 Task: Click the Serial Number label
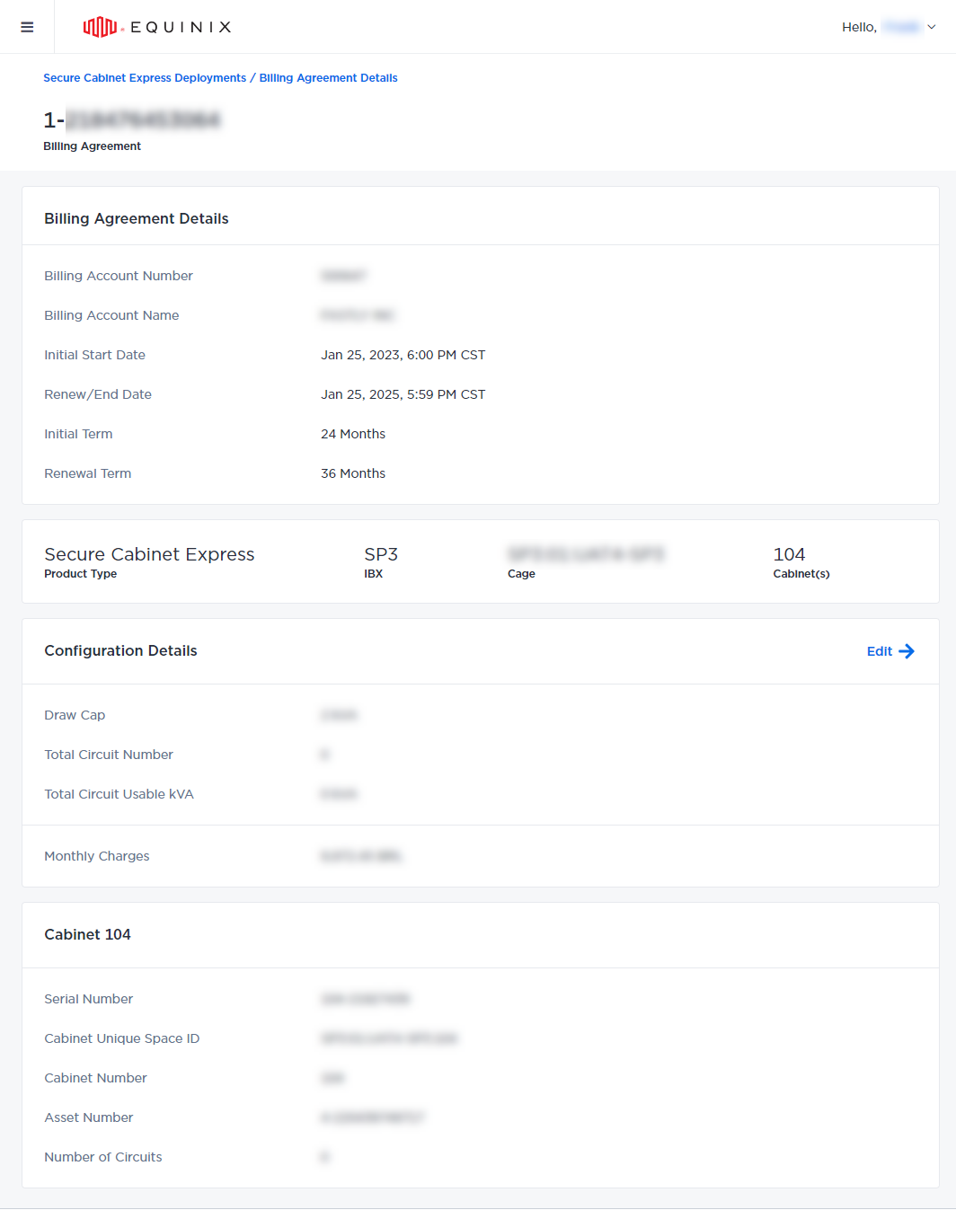pos(88,999)
